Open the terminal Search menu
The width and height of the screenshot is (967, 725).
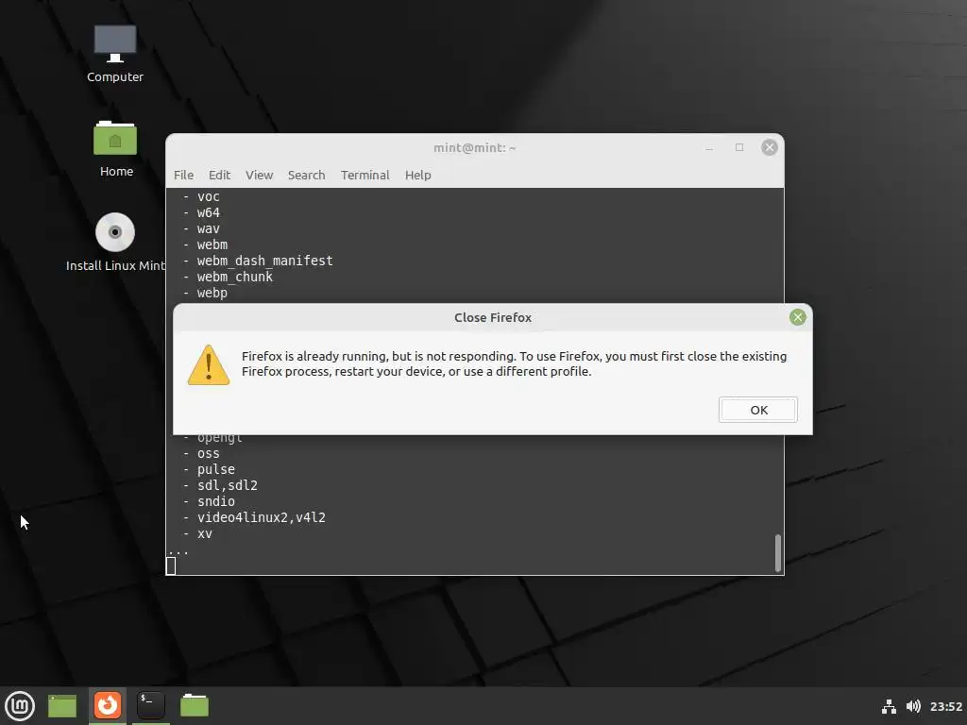point(307,175)
